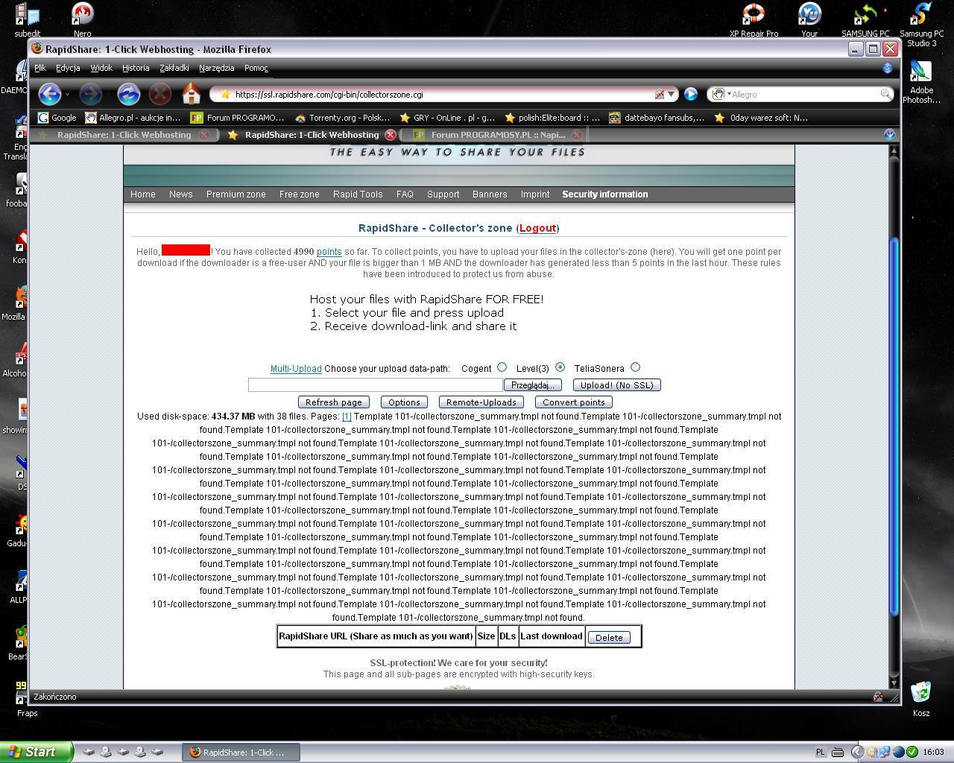Click the Logout link

[537, 228]
